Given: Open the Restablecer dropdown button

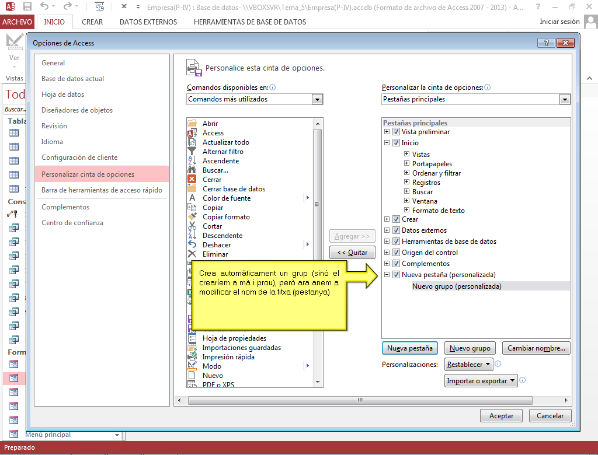Looking at the screenshot, I should click(469, 365).
